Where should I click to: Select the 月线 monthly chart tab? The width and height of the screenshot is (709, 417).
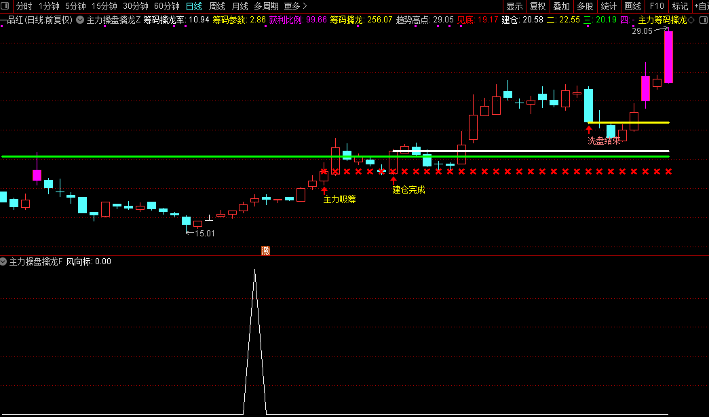(239, 6)
